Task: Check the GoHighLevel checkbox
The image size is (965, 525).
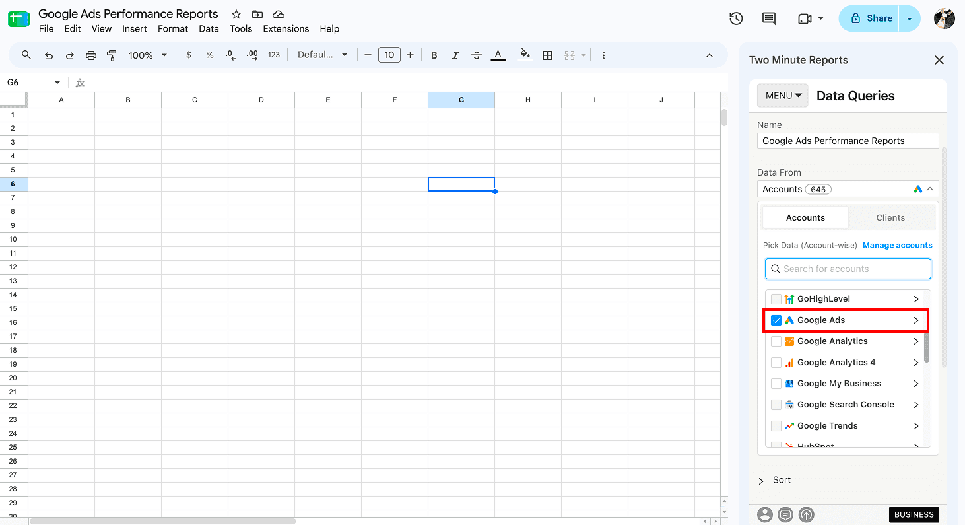Action: pos(776,299)
